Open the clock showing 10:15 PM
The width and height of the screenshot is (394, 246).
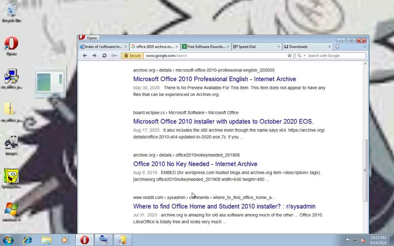point(378,240)
